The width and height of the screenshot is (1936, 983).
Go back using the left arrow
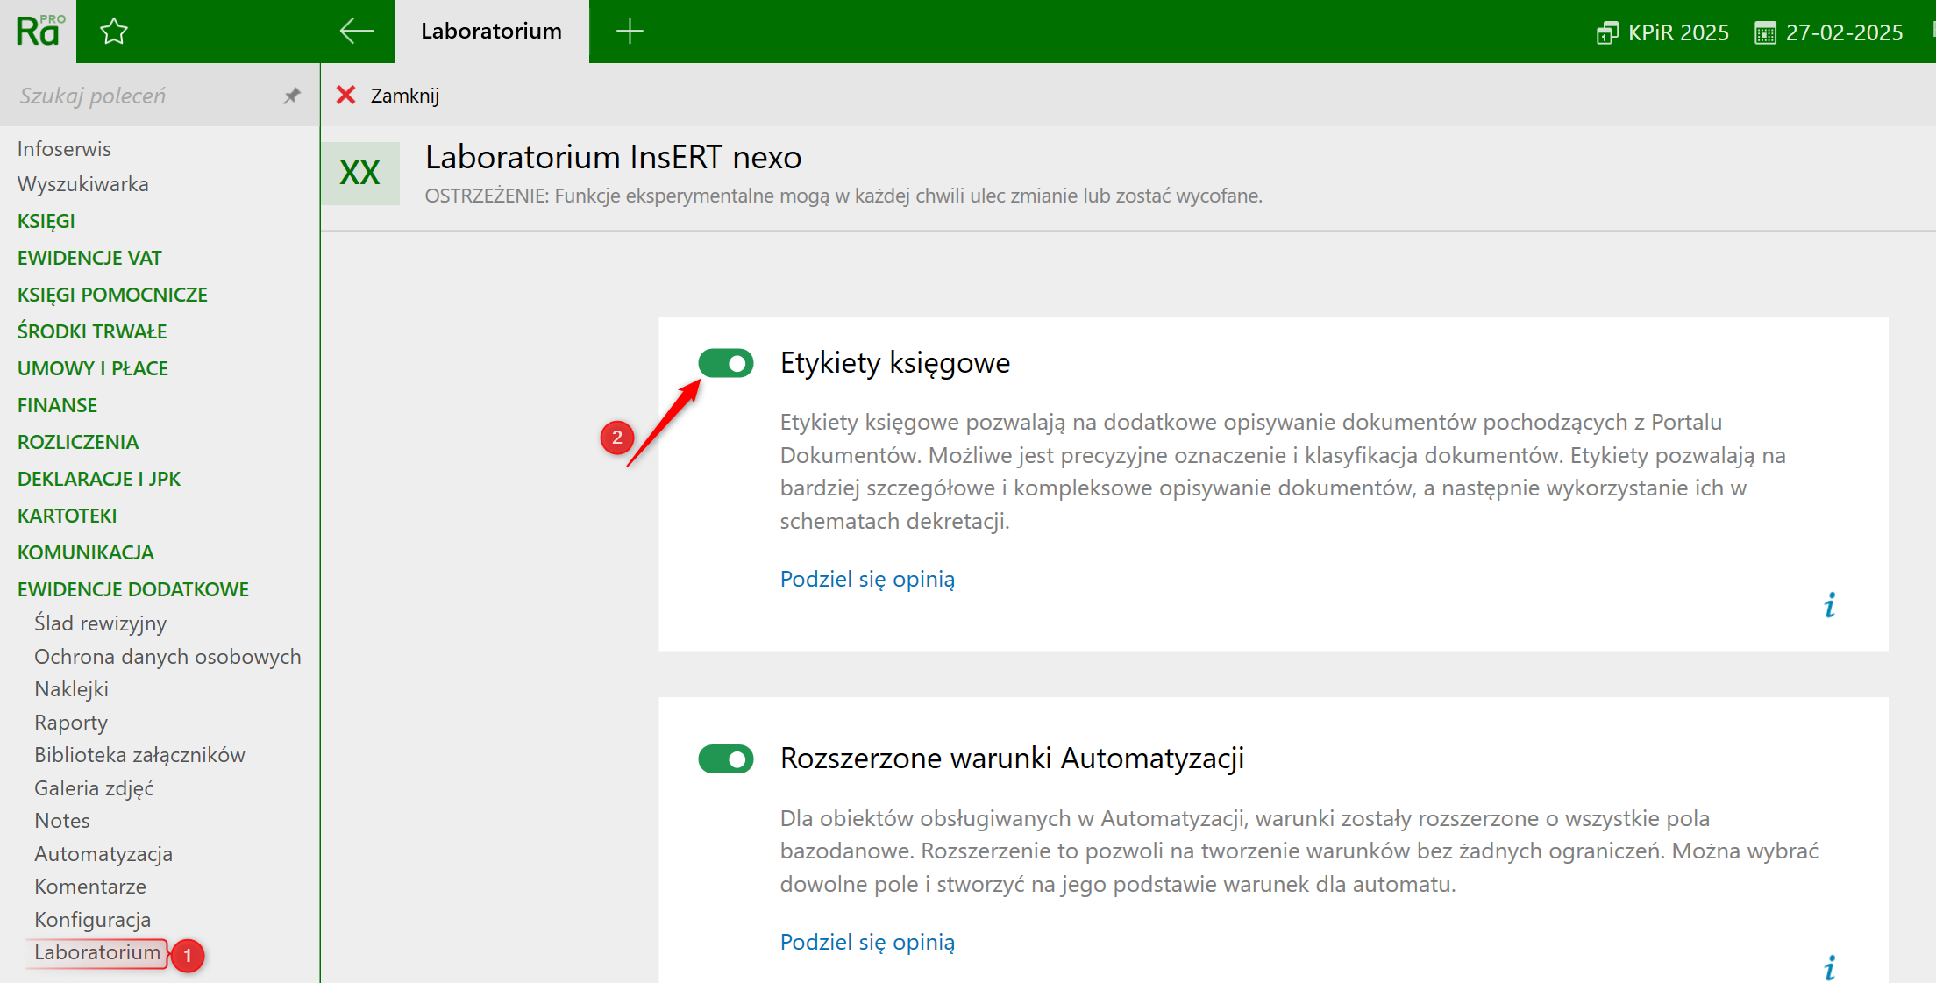coord(356,32)
